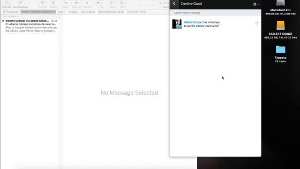Open the Flag color dropdown arrow
This screenshot has height=169, width=300.
(x=102, y=3)
